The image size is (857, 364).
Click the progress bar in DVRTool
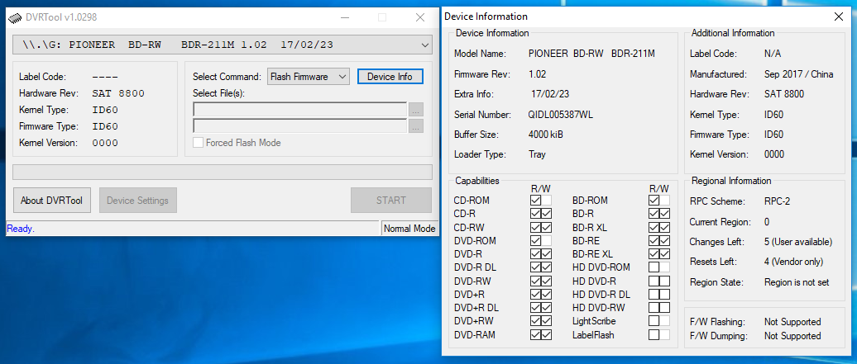pyautogui.click(x=223, y=172)
